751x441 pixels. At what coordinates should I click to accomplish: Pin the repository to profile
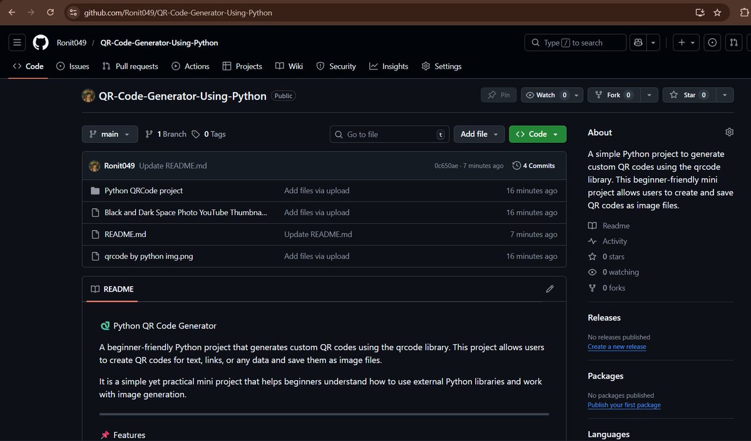[x=499, y=95]
